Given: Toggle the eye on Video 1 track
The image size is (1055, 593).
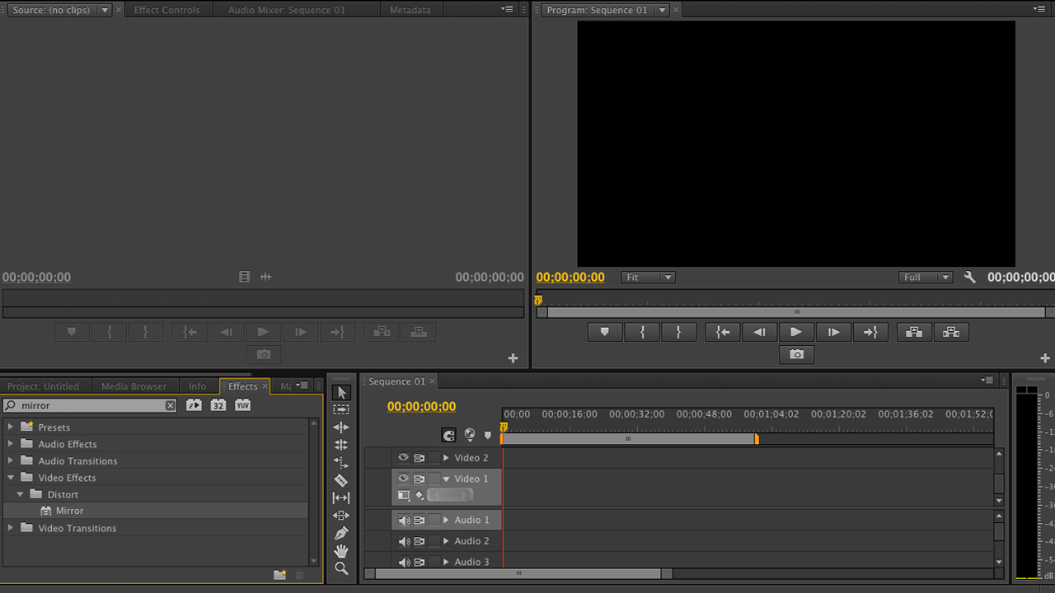Looking at the screenshot, I should pos(404,479).
